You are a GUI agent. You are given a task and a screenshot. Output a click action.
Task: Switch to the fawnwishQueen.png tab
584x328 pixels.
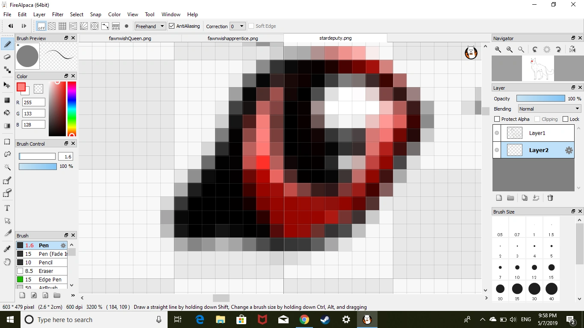(x=130, y=38)
